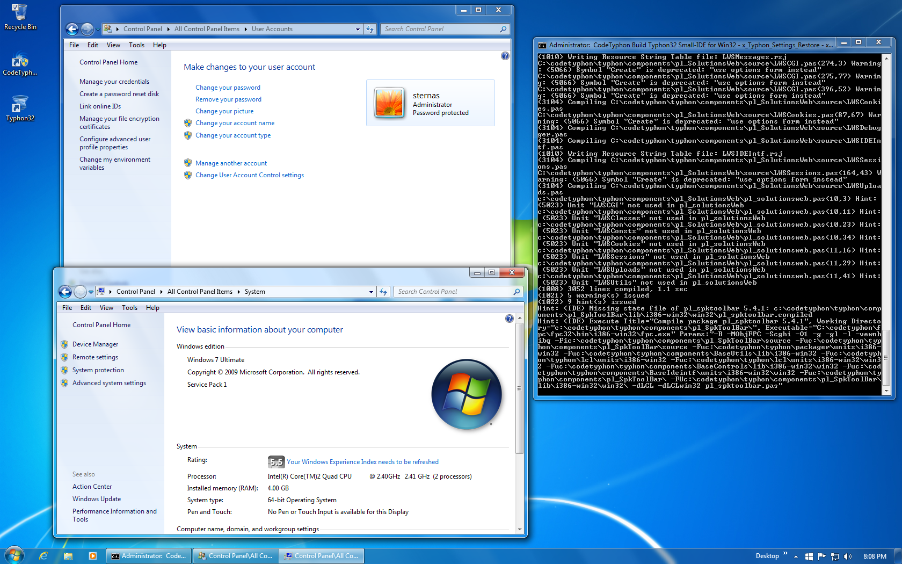Refresh the User Accounts address bar
The image size is (902, 564).
[370, 29]
